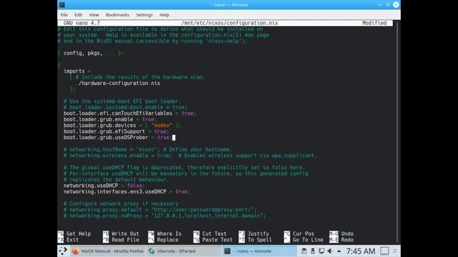Maximize the Konsole window
The height and width of the screenshot is (257, 458).
coord(388,5)
